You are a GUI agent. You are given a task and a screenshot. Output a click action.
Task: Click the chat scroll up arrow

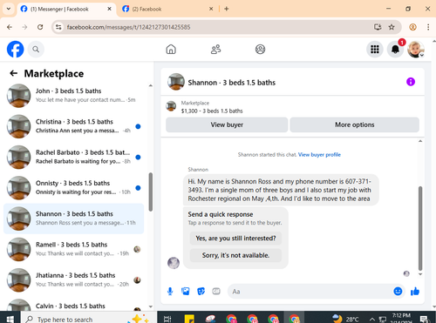pyautogui.click(x=420, y=141)
